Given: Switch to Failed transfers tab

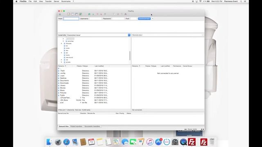Looking at the screenshot, I should point(77,126).
